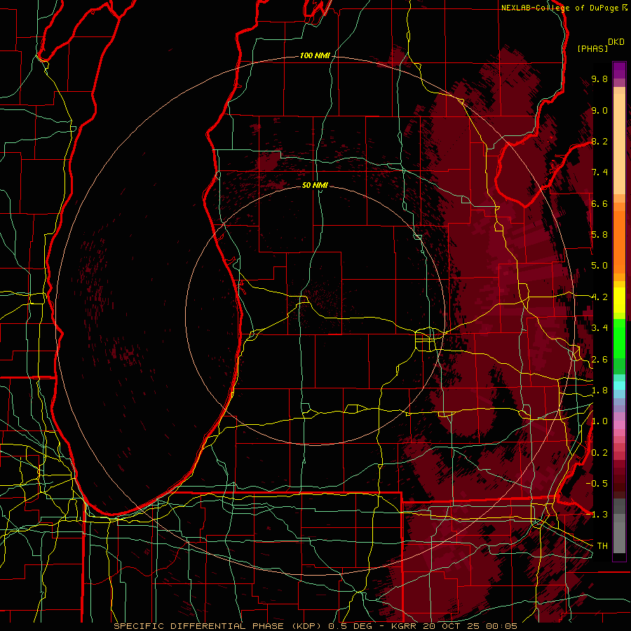Click the 1.8 legend value
Viewport: 631px width, 631px height.
tap(599, 391)
